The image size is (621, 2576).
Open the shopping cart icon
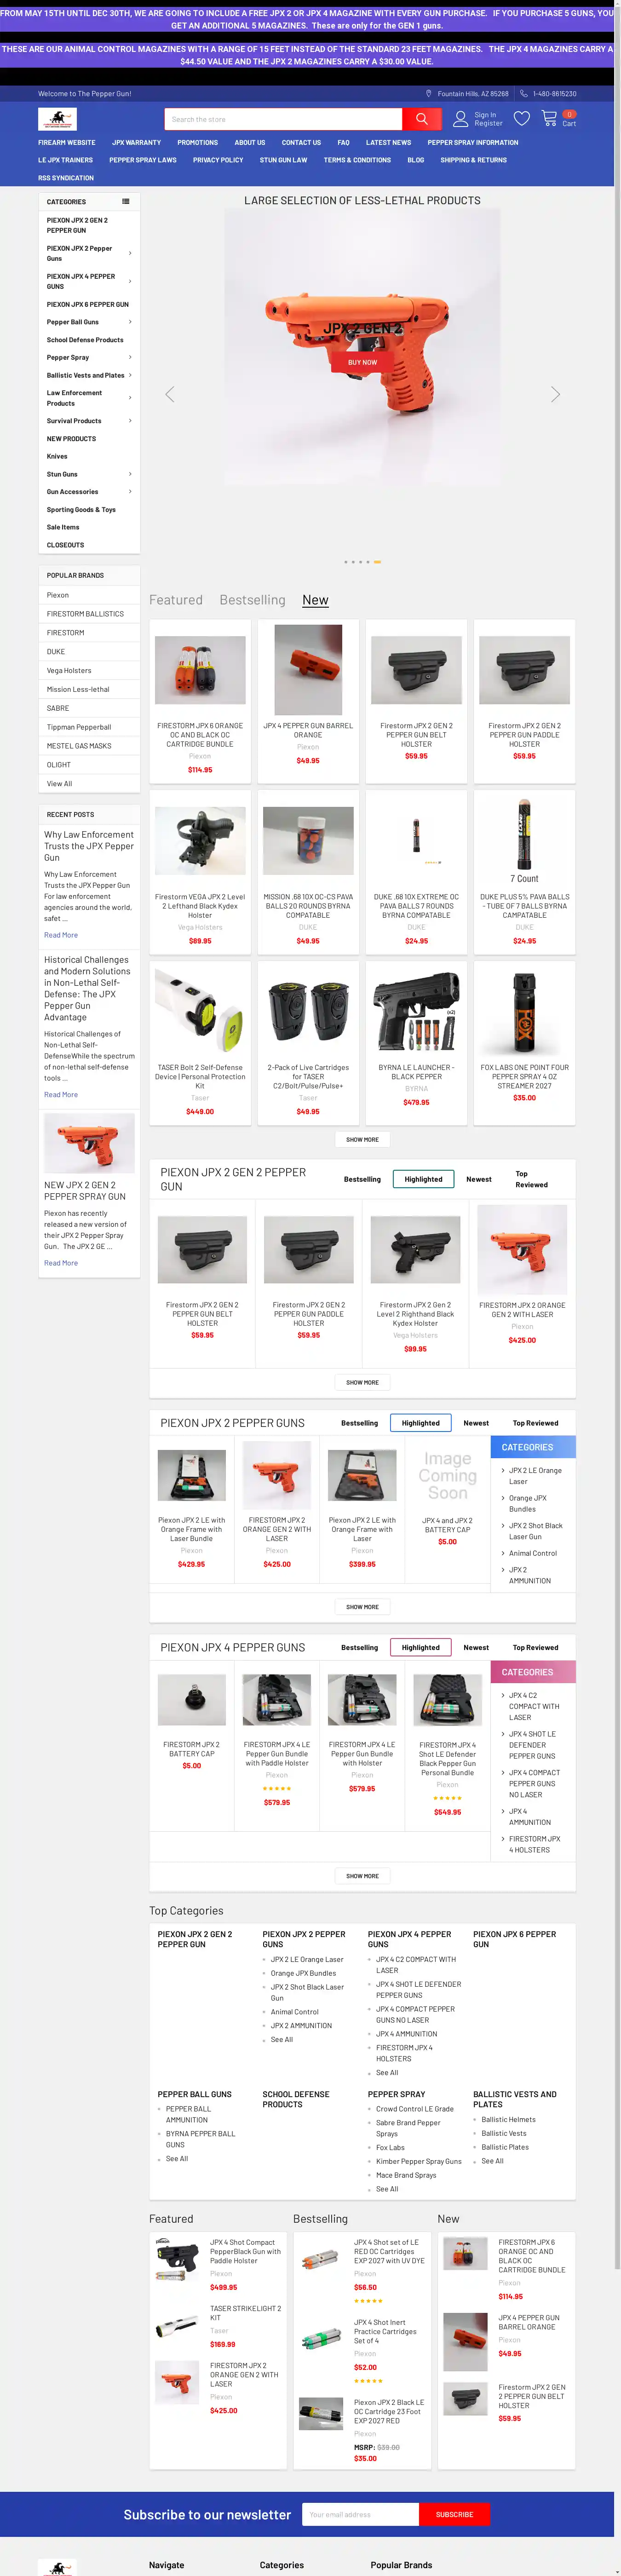[549, 118]
